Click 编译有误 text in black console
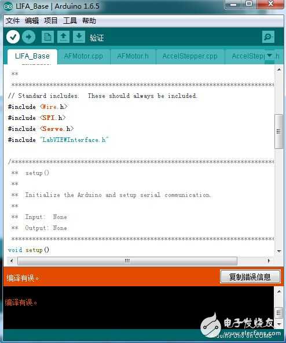286x343 pixels. click(21, 302)
